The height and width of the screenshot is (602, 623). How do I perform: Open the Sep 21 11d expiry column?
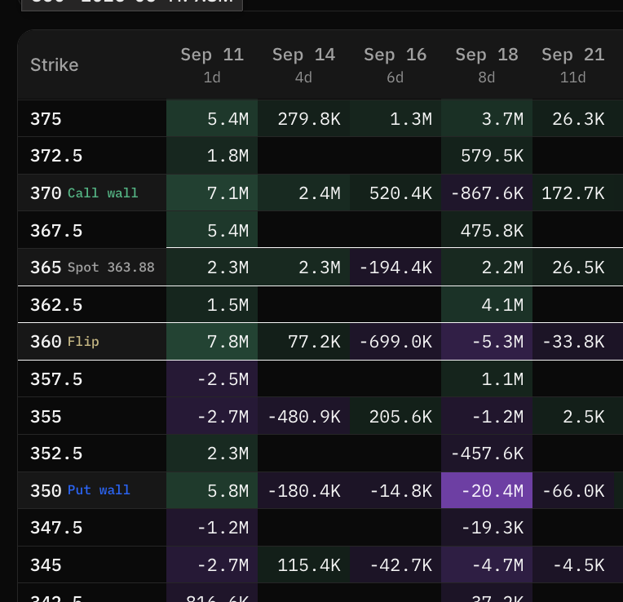(x=573, y=64)
